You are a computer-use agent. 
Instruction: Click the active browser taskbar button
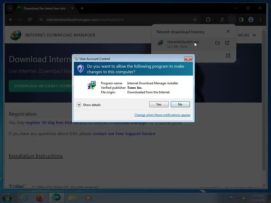pos(56,198)
